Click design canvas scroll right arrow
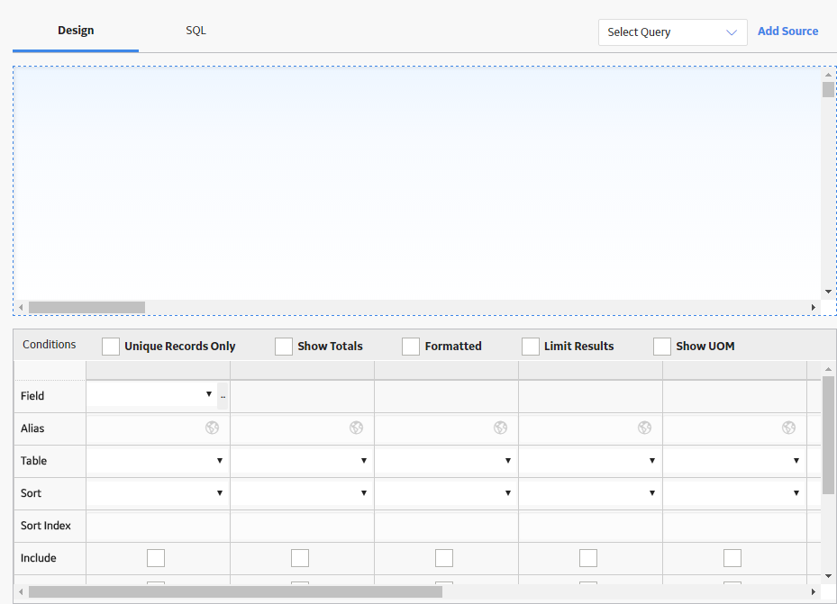 click(814, 308)
